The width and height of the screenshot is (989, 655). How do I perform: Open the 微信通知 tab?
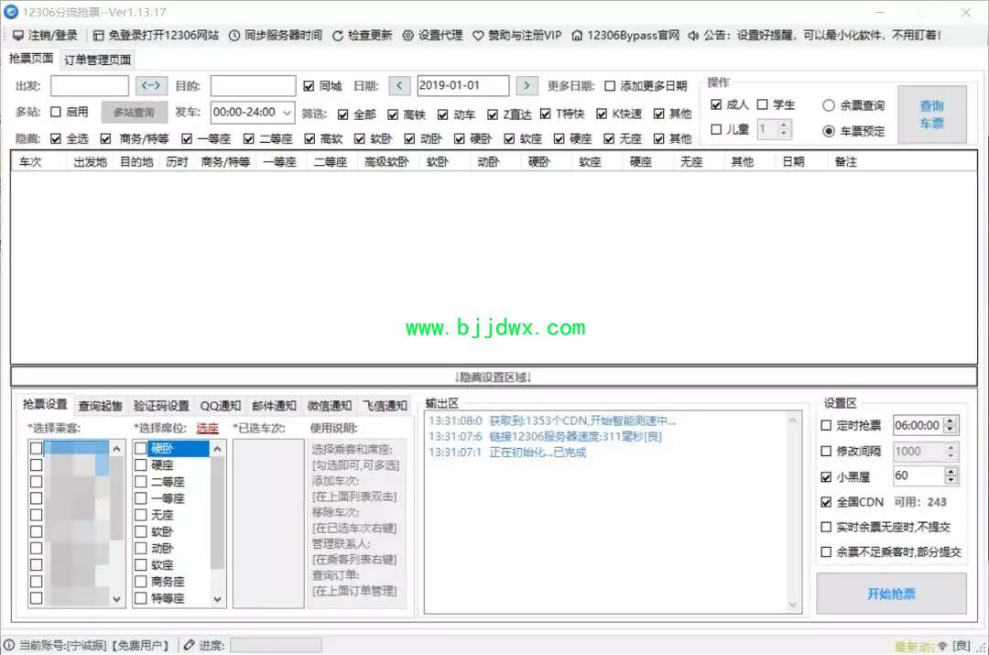pyautogui.click(x=330, y=406)
